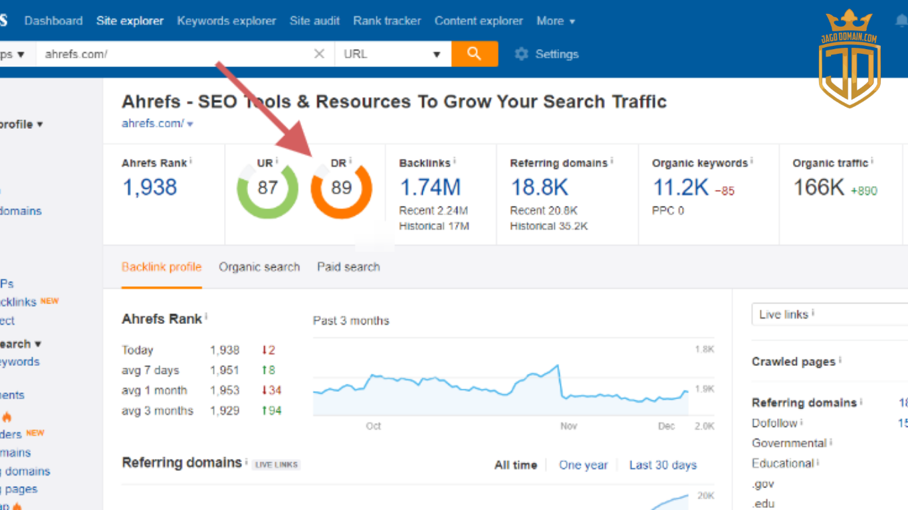Open Keywords explorer in top menu
The width and height of the screenshot is (908, 510).
pyautogui.click(x=226, y=21)
